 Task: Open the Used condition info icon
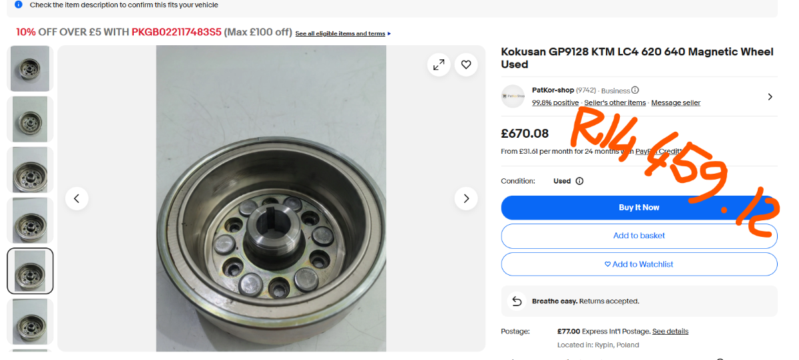[579, 181]
